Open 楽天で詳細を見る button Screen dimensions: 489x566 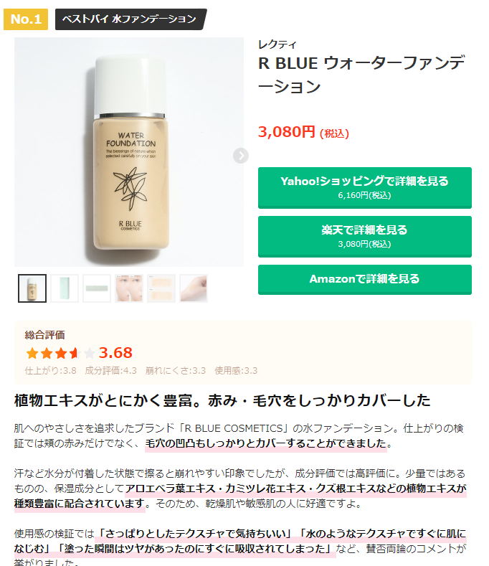364,237
